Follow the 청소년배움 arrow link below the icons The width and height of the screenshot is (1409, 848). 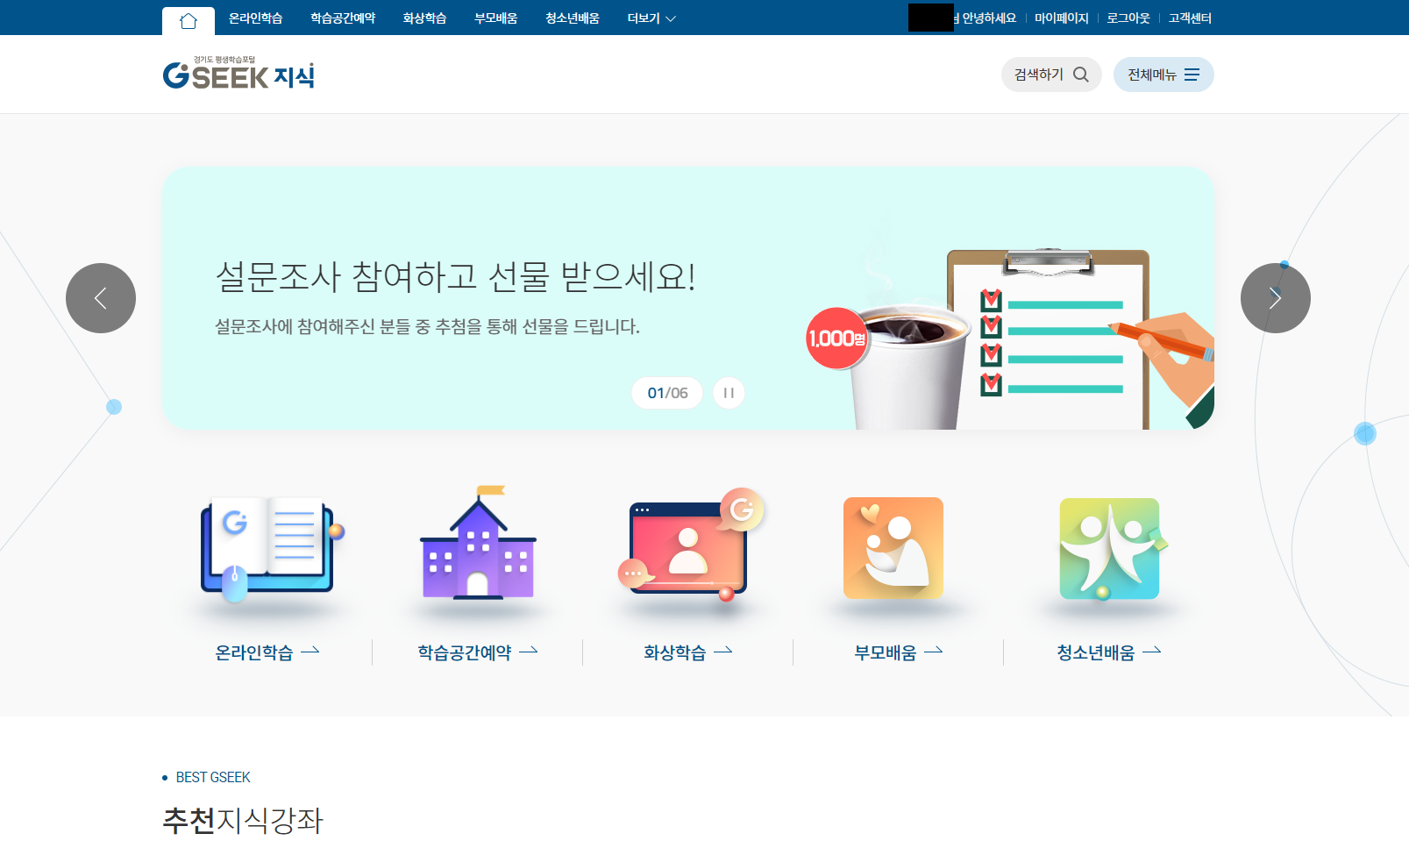1109,652
